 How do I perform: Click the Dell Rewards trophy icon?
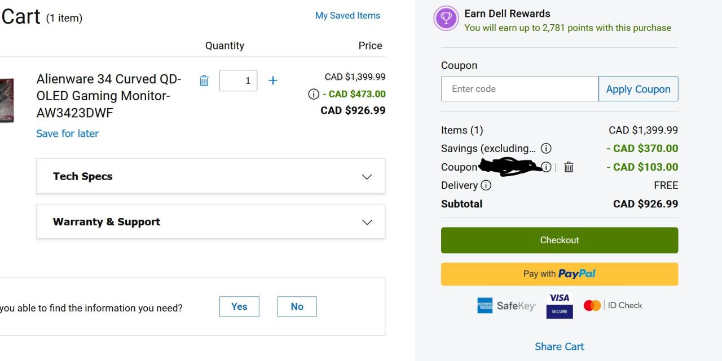pos(446,19)
